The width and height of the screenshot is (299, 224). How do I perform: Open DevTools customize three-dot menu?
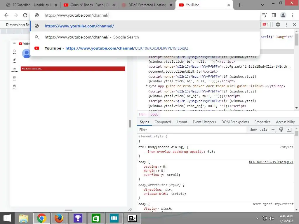[286, 24]
